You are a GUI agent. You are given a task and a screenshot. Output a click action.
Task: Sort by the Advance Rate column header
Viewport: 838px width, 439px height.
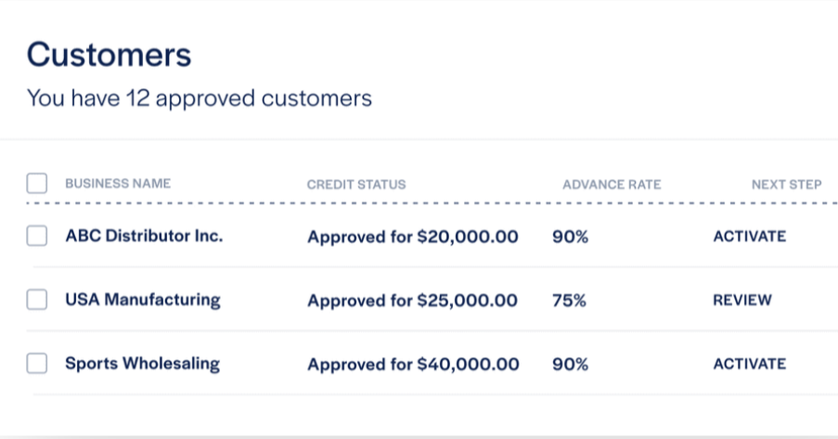point(612,185)
